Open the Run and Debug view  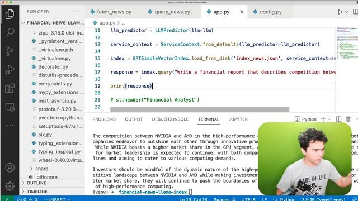(x=10, y=70)
